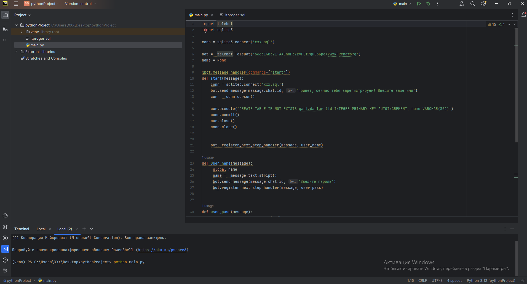
Task: Click the UTF-8 encoding widget
Action: [x=437, y=281]
